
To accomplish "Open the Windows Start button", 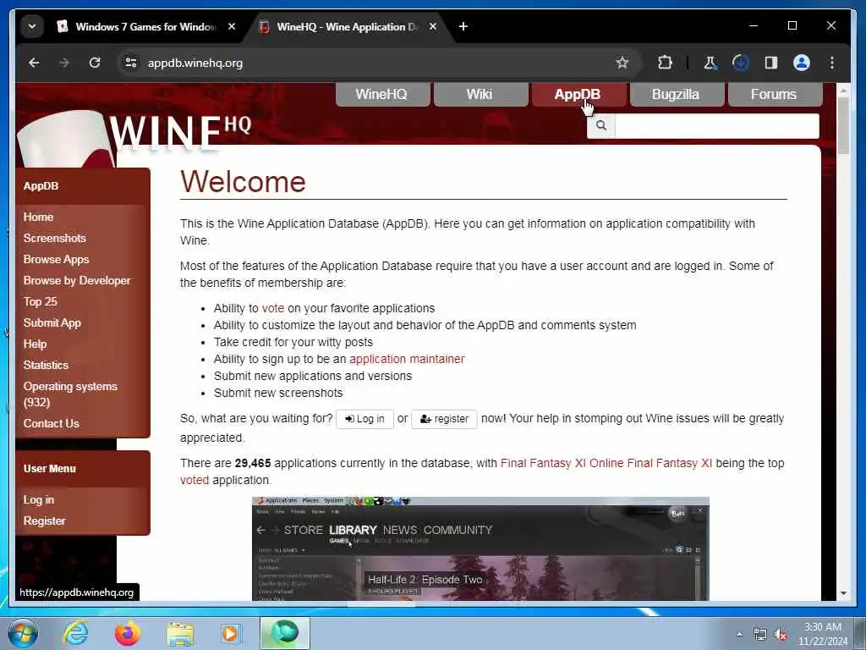I will point(23,633).
